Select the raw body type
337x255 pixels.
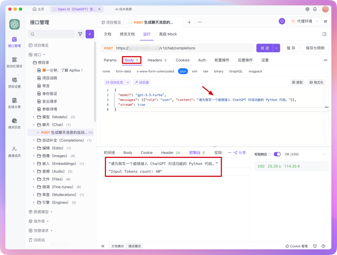tap(206, 71)
